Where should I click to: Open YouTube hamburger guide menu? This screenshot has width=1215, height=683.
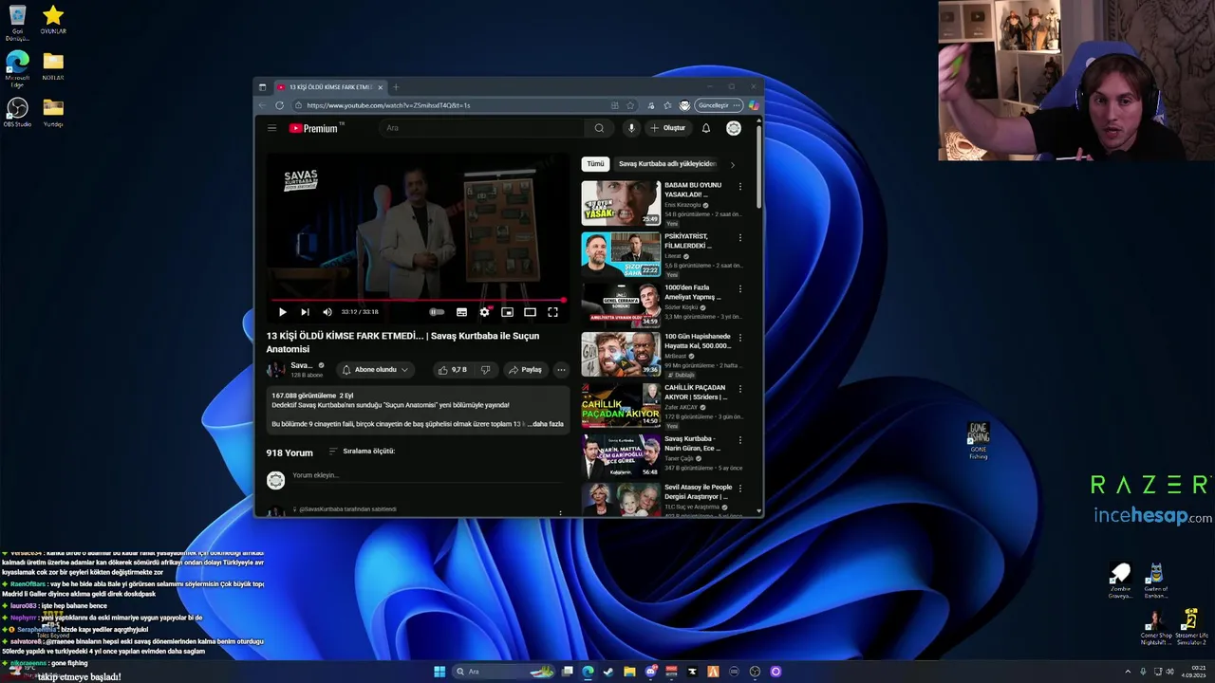(x=271, y=128)
